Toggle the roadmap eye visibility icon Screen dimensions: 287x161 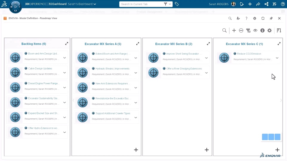tap(255, 30)
